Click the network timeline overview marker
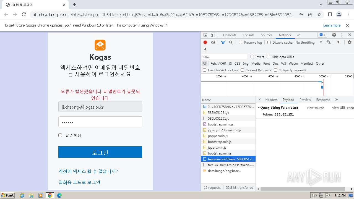The image size is (354, 199). pos(322,87)
